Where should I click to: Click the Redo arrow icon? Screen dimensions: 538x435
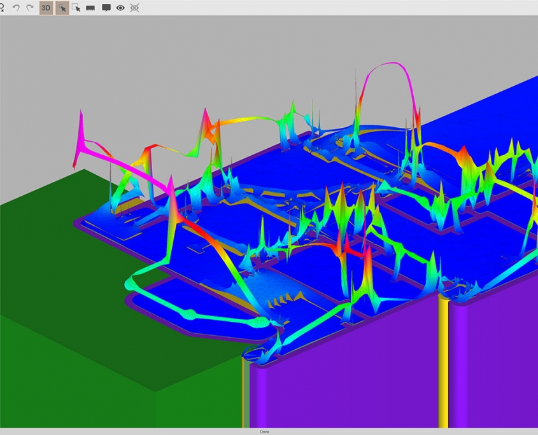click(x=30, y=8)
